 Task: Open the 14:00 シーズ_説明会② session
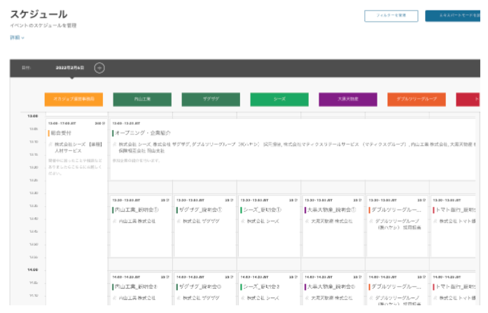coord(269,289)
